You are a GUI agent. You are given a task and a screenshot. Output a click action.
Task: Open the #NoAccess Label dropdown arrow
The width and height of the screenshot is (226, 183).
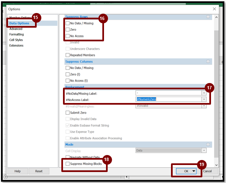204,99
